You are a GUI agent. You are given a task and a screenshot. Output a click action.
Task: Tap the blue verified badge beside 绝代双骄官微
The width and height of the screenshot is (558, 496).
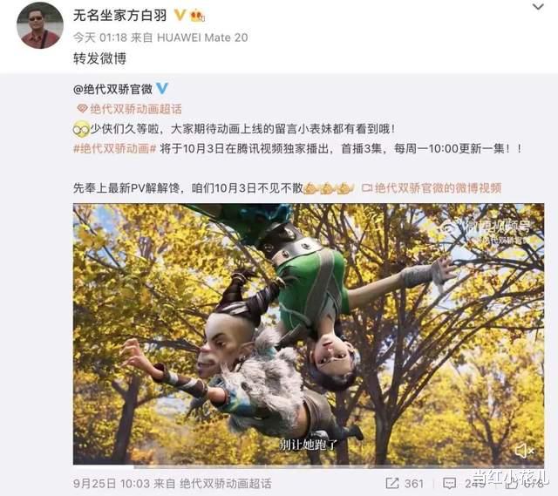pos(162,89)
